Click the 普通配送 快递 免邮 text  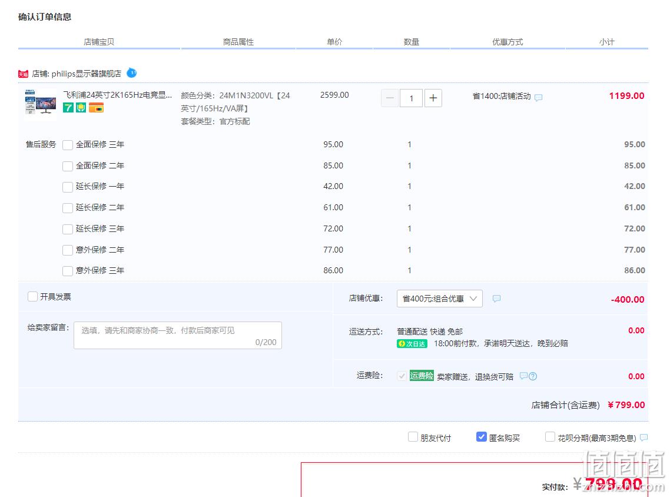430,332
